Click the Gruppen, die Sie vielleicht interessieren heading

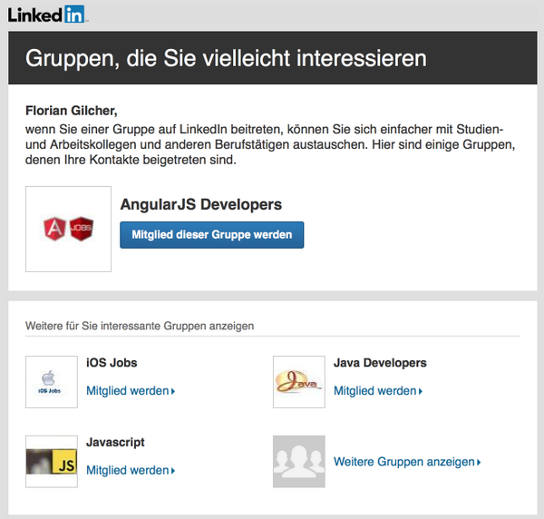226,58
